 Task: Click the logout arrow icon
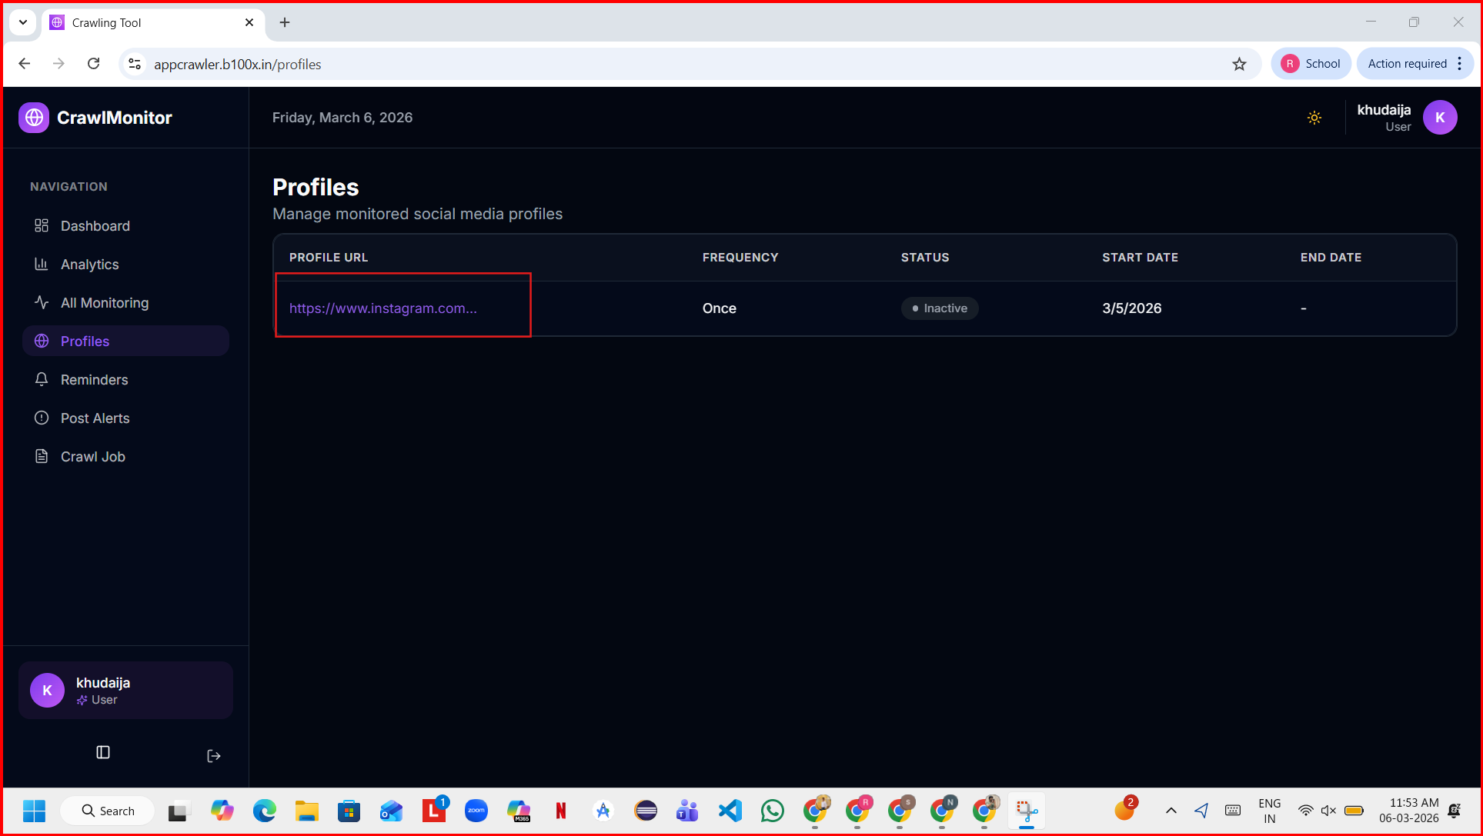(214, 756)
